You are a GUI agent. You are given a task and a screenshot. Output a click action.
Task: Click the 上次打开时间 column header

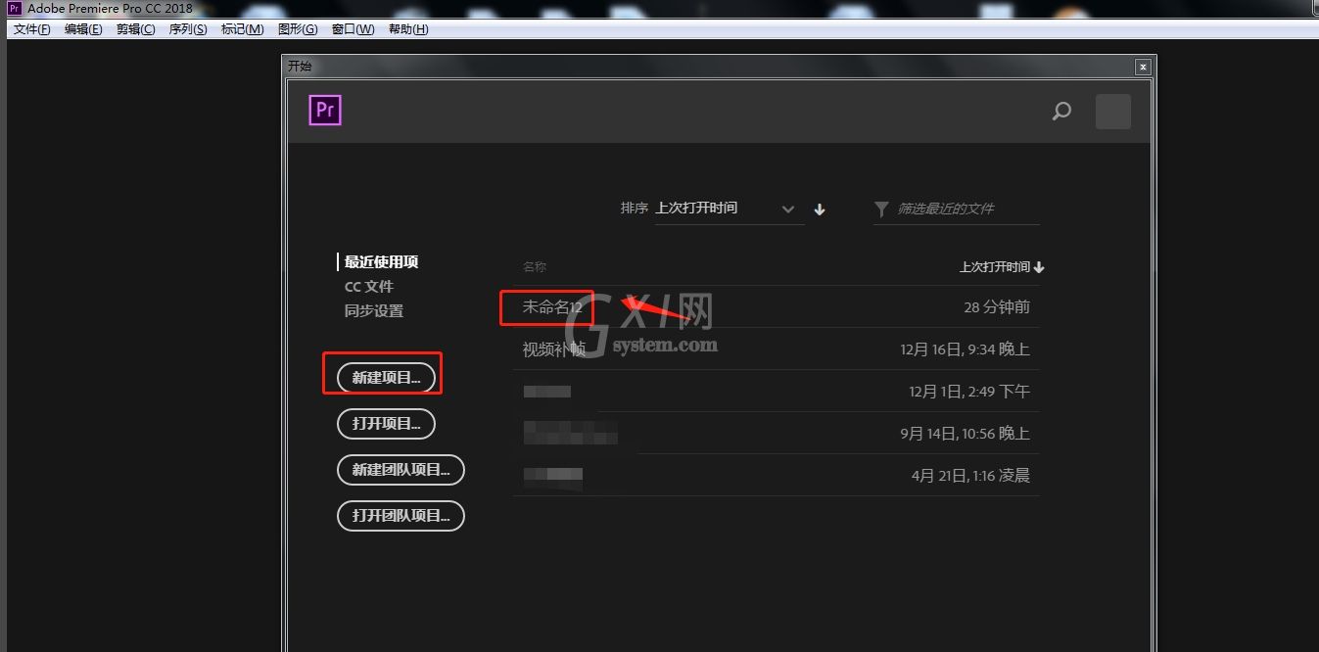(1002, 266)
